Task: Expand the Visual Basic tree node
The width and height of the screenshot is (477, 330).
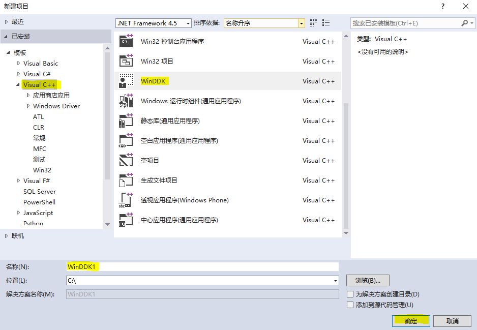Action: click(19, 63)
